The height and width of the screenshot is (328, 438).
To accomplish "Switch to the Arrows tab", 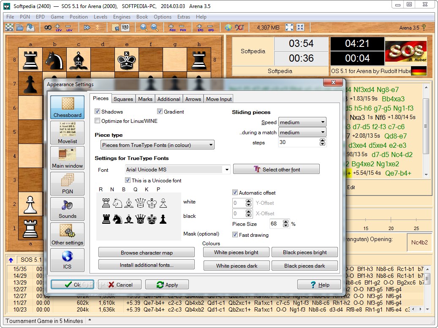I will click(x=193, y=99).
